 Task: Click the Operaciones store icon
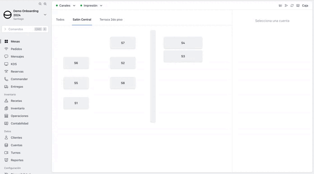tap(6, 116)
